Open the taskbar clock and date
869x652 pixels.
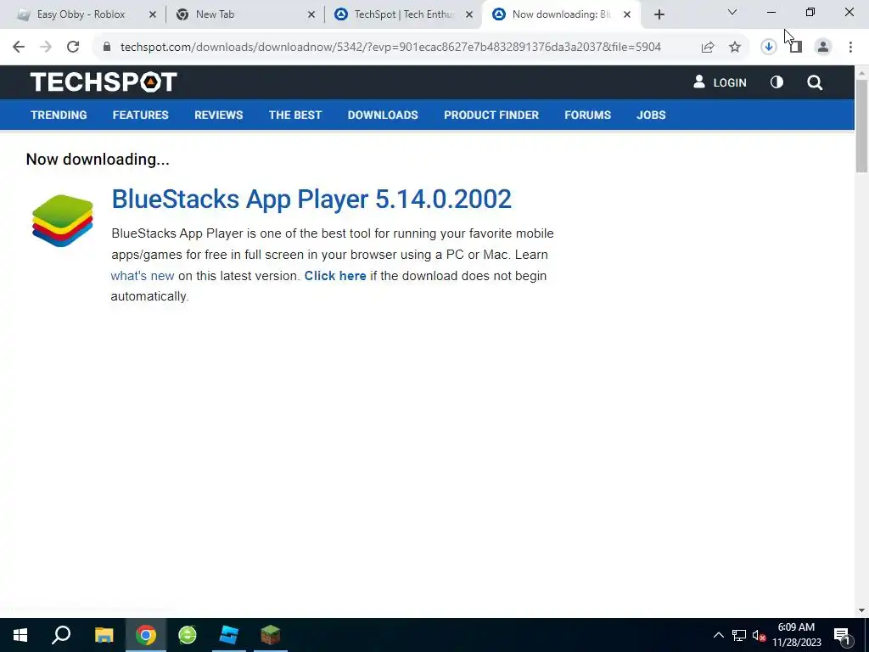coord(796,635)
